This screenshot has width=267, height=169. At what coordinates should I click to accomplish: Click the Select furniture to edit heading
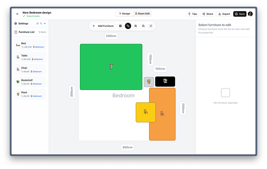215,25
